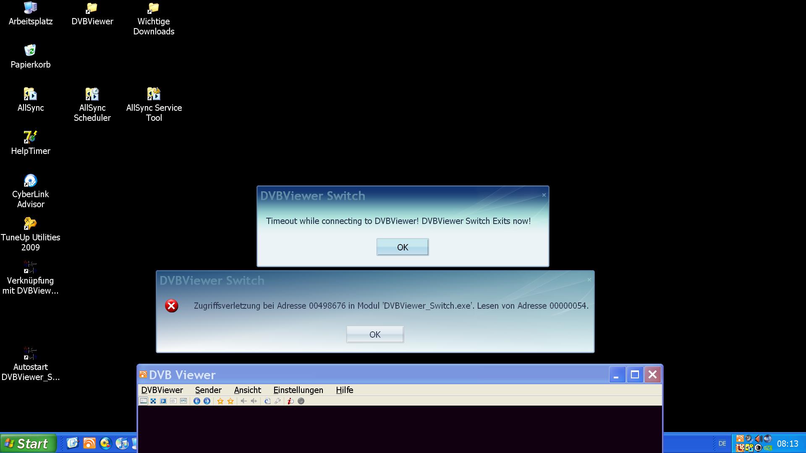Open the Sender menu
806x453 pixels.
(x=208, y=390)
